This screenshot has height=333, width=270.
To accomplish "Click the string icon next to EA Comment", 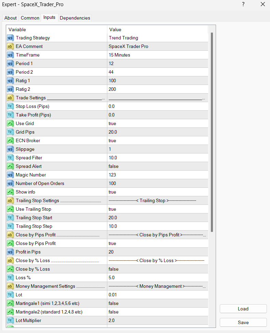I will click(10, 47).
